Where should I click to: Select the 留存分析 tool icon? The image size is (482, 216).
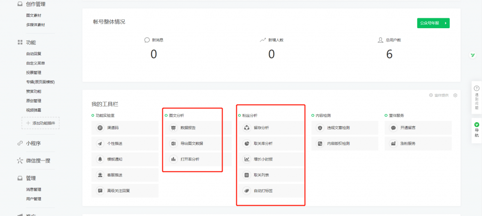click(x=247, y=128)
